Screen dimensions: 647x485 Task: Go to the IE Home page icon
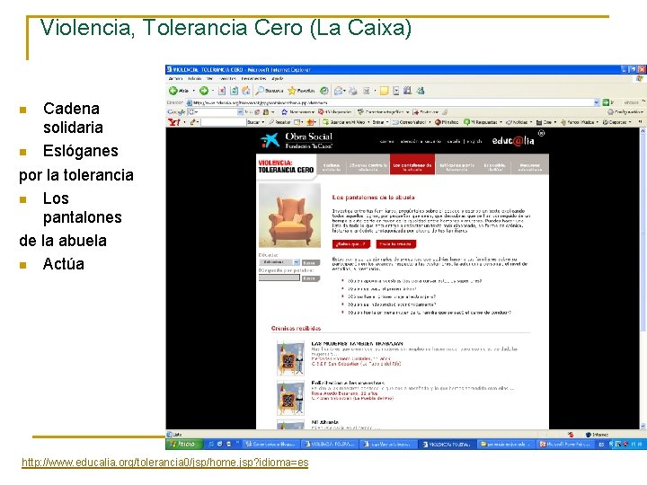click(246, 91)
